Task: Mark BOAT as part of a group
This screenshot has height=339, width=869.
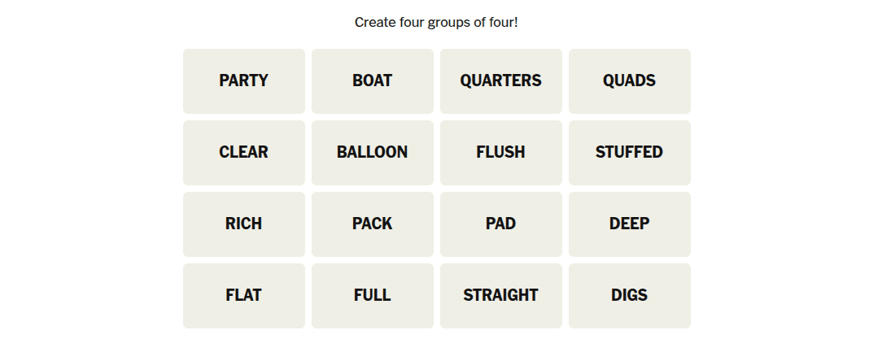Action: pyautogui.click(x=372, y=81)
